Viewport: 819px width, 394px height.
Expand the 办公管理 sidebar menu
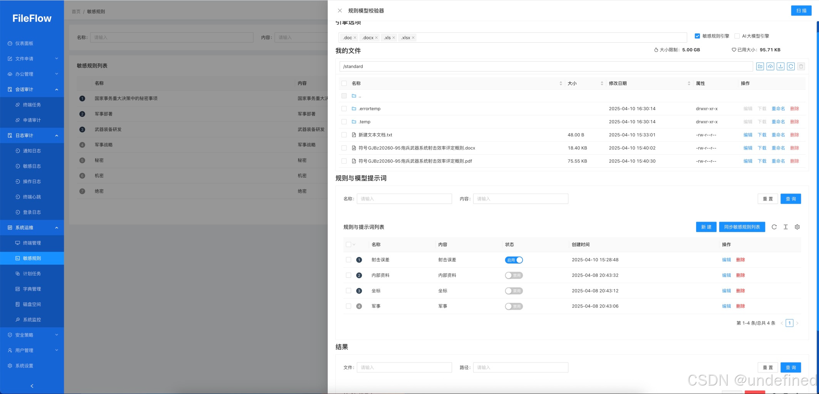point(32,74)
